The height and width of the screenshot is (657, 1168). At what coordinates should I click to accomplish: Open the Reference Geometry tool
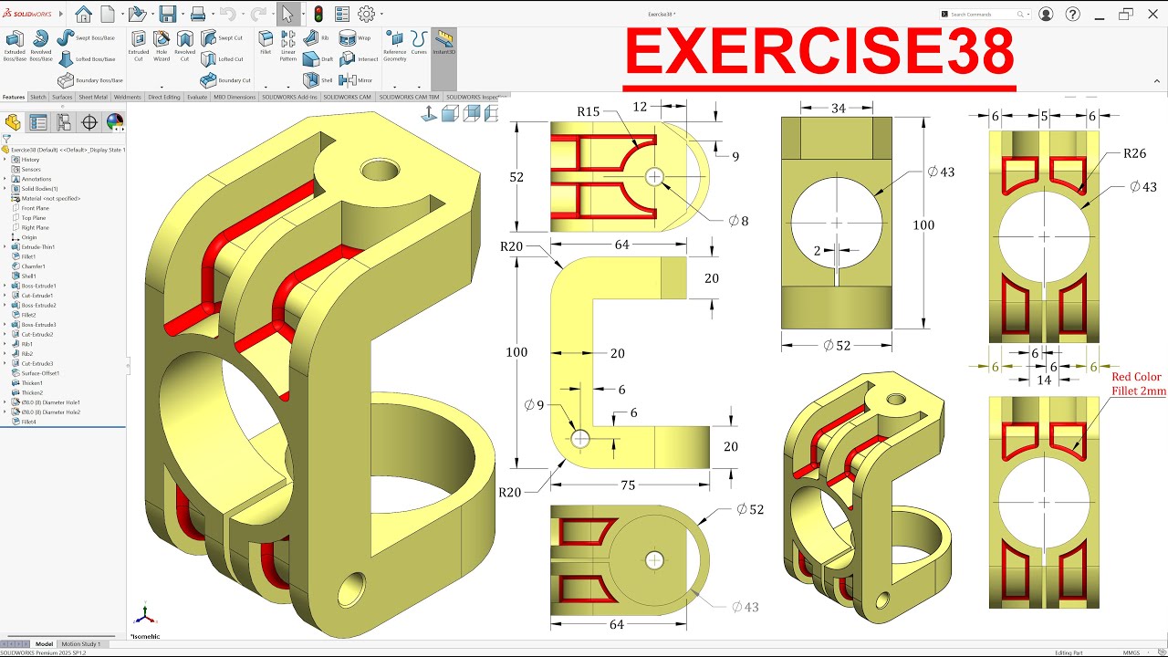tap(395, 46)
